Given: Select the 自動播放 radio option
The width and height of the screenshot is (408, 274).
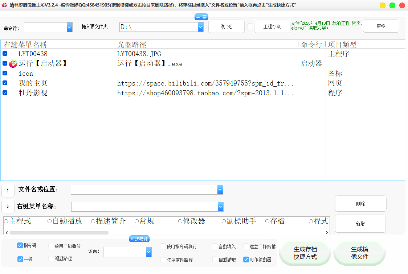Looking at the screenshot, I should (49, 221).
